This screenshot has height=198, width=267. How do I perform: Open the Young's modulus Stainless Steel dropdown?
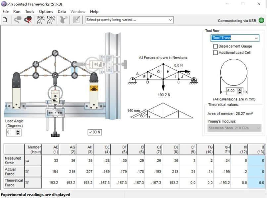click(x=234, y=128)
